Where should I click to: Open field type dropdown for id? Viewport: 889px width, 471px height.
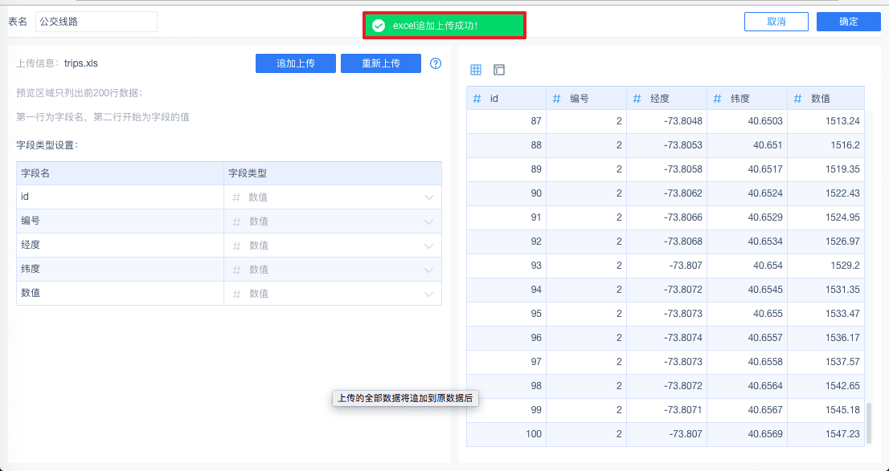428,197
